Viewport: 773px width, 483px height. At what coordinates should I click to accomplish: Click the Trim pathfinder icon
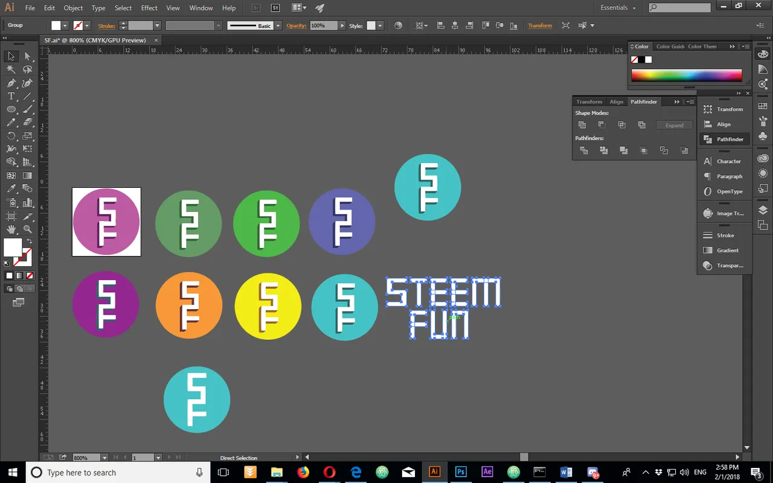click(603, 150)
